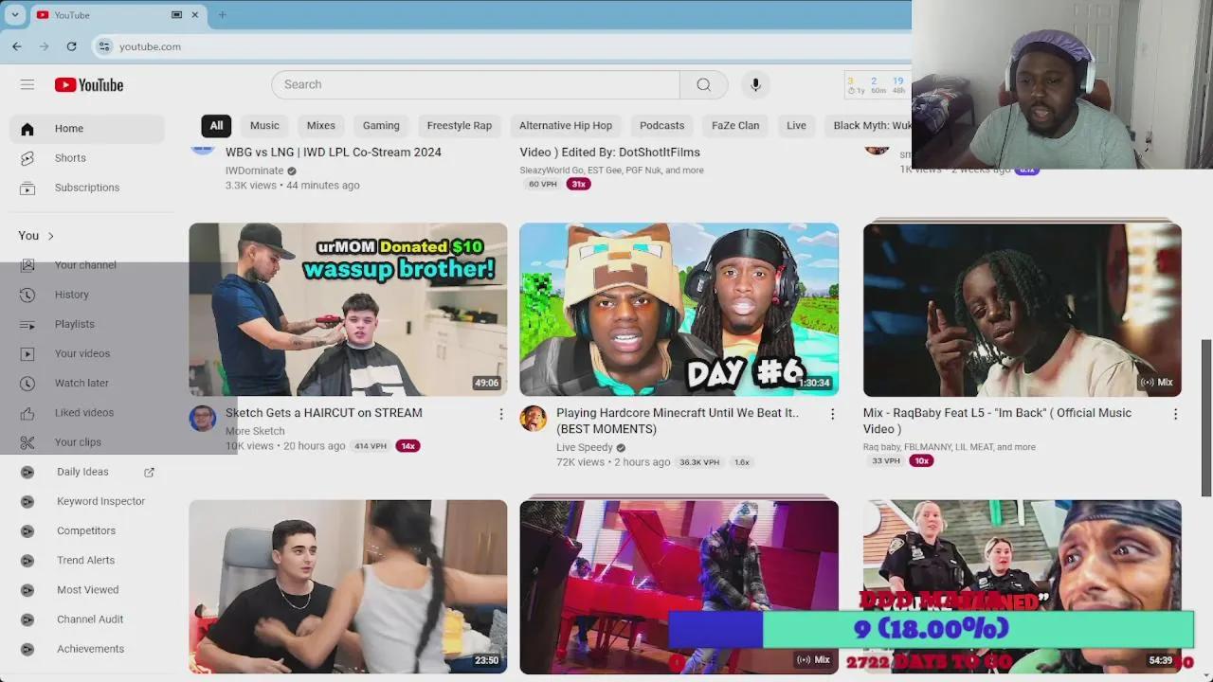Visit the More Sketch channel link

tap(255, 431)
